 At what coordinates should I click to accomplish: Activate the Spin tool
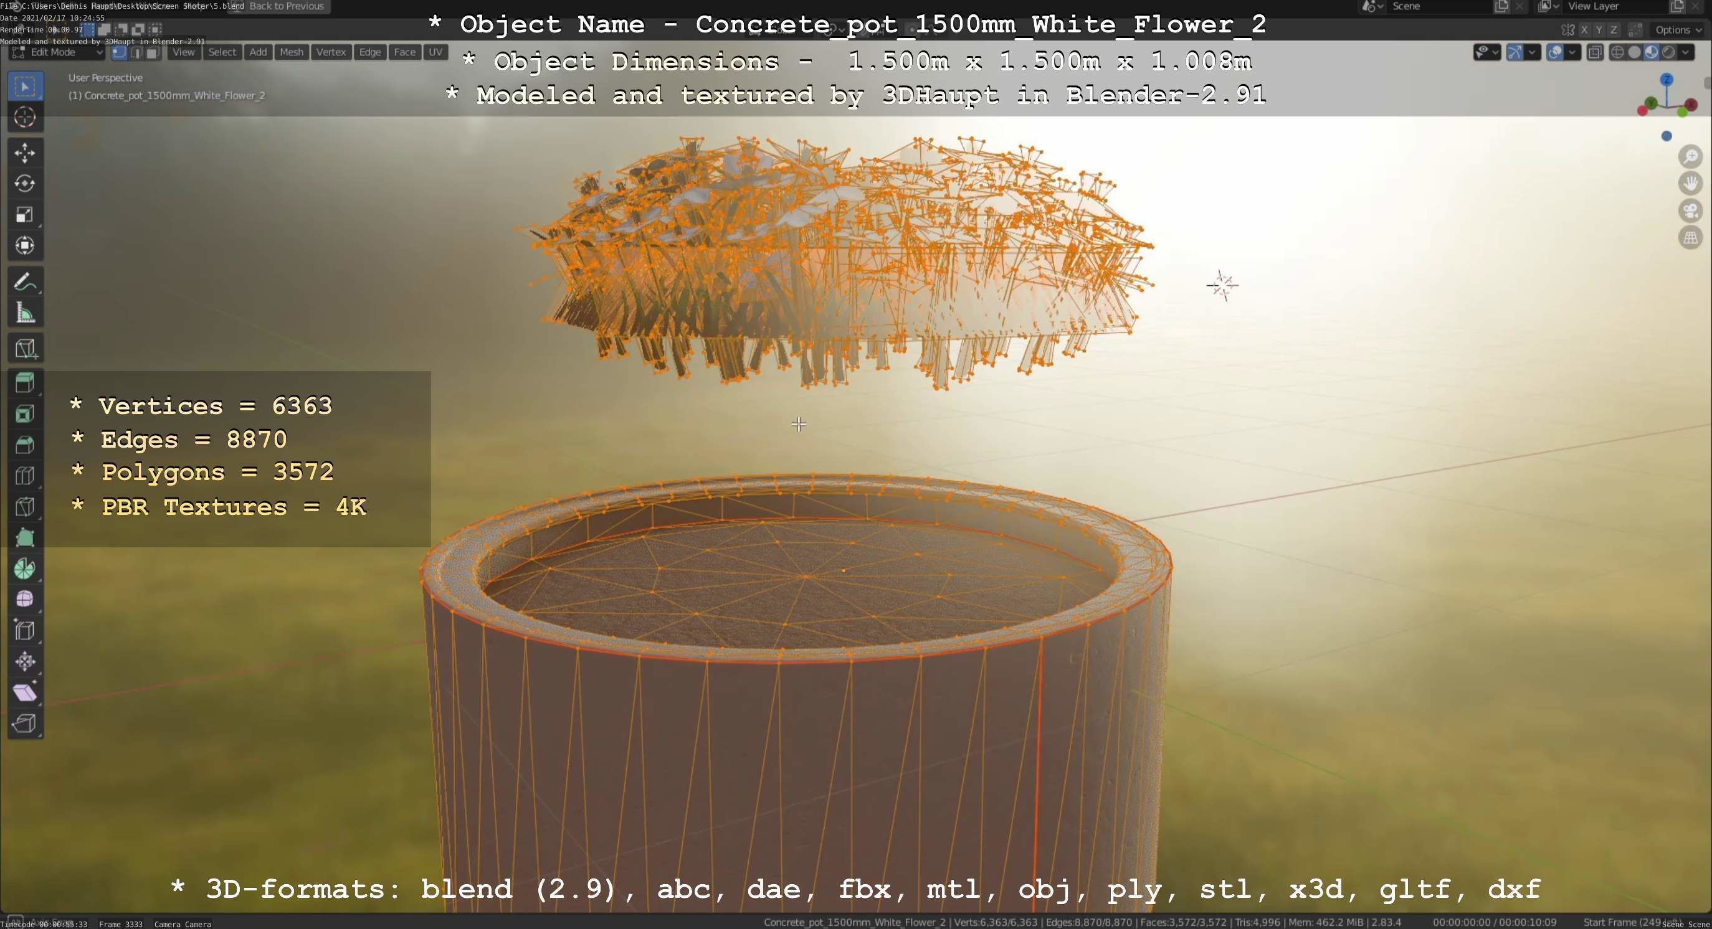(x=26, y=569)
